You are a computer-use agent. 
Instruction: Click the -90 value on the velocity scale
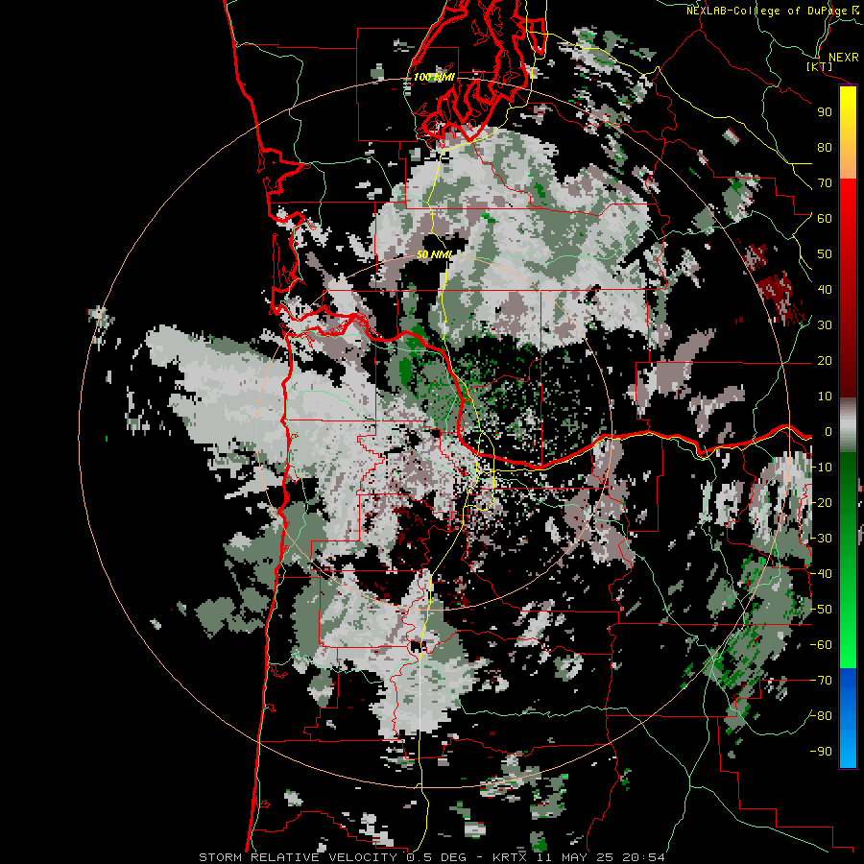coord(821,752)
